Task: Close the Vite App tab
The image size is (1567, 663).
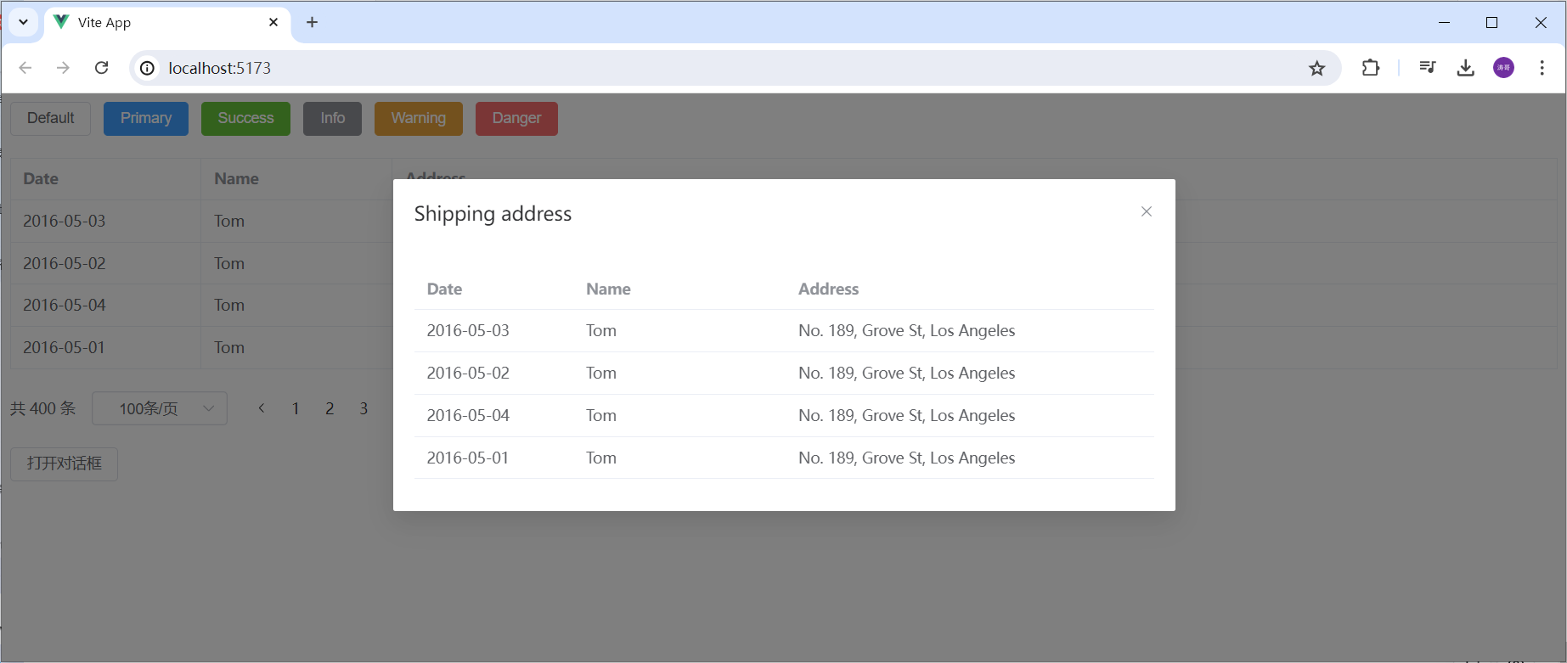Action: coord(273,22)
